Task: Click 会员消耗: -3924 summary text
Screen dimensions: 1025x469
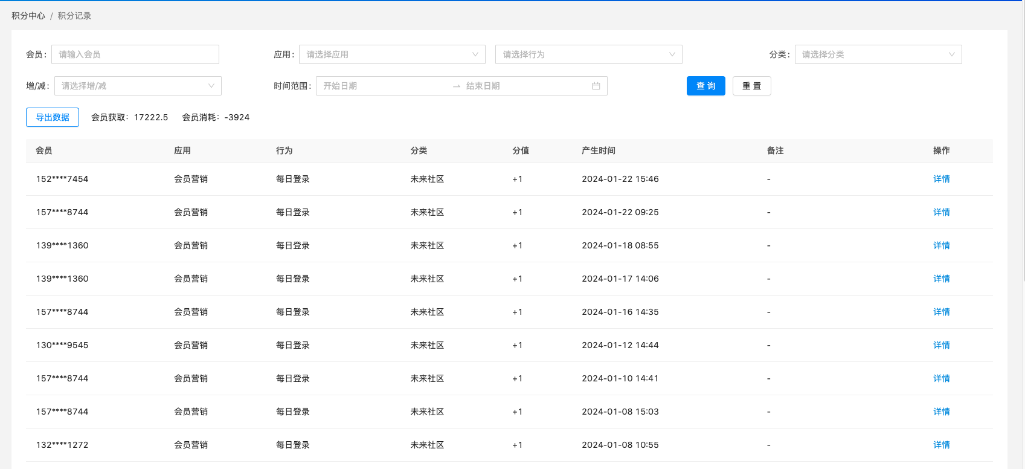Action: click(216, 117)
